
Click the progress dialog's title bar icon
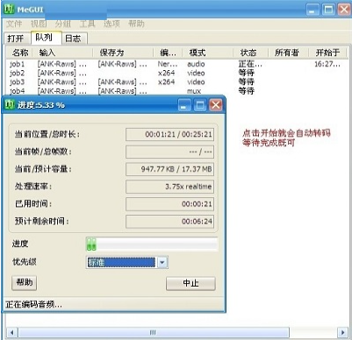(10, 104)
